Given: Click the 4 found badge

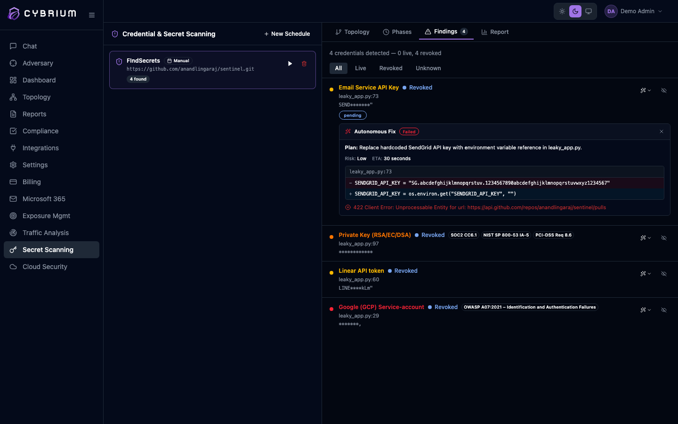Looking at the screenshot, I should (x=138, y=79).
